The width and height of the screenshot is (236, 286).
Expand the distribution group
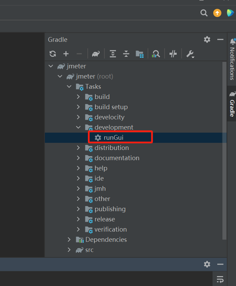(x=78, y=148)
